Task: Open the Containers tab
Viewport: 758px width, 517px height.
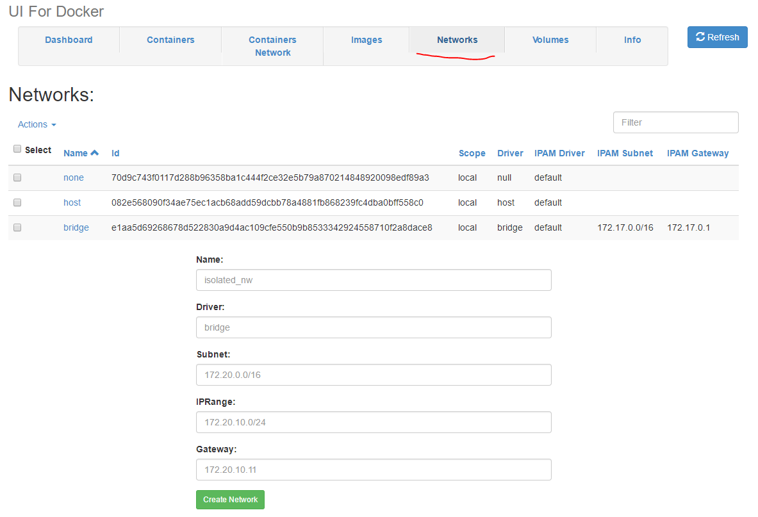Action: pyautogui.click(x=170, y=40)
